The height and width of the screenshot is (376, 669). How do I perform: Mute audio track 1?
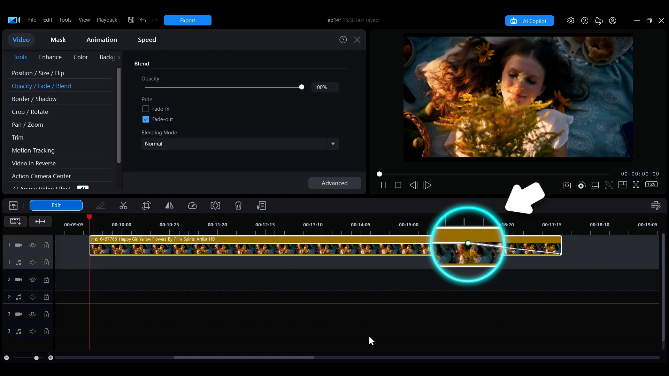click(x=32, y=263)
